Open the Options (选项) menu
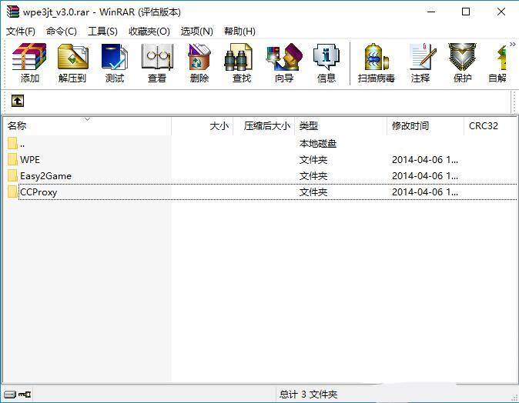Viewport: 519px width, 403px height. (x=197, y=32)
